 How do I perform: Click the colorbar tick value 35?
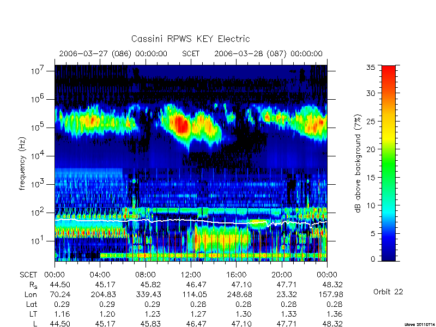pos(371,67)
